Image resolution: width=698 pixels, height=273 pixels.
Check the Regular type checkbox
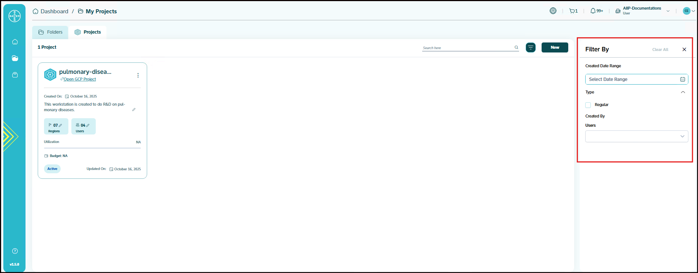click(x=588, y=105)
